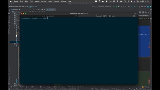Click the green Run button
This screenshot has width=160, height=90.
click(x=114, y=7)
